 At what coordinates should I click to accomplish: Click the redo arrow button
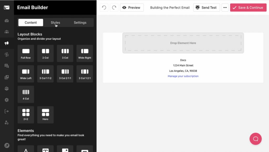(x=114, y=8)
